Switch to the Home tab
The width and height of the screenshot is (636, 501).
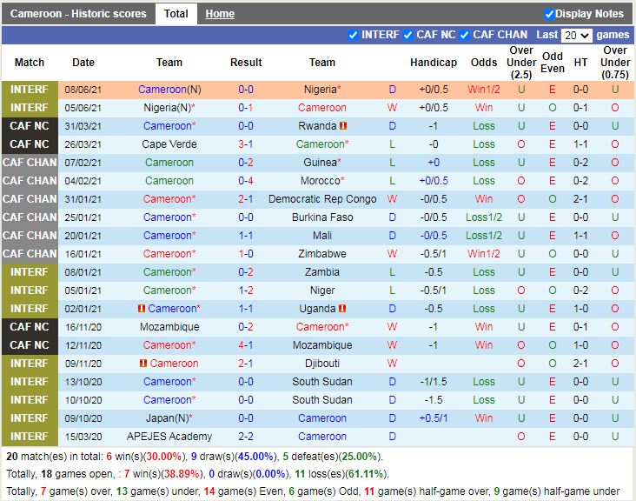coord(220,14)
